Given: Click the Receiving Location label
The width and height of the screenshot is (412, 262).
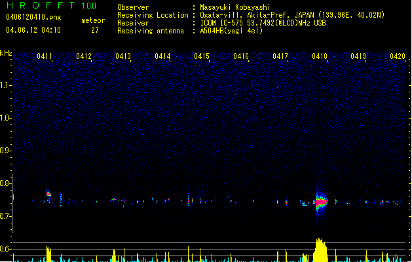Looking at the screenshot, I should tap(153, 15).
